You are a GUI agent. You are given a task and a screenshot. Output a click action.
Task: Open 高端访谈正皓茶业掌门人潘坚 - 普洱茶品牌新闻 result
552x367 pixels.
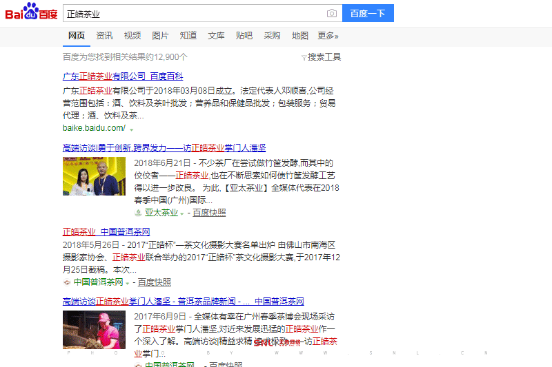click(x=184, y=302)
